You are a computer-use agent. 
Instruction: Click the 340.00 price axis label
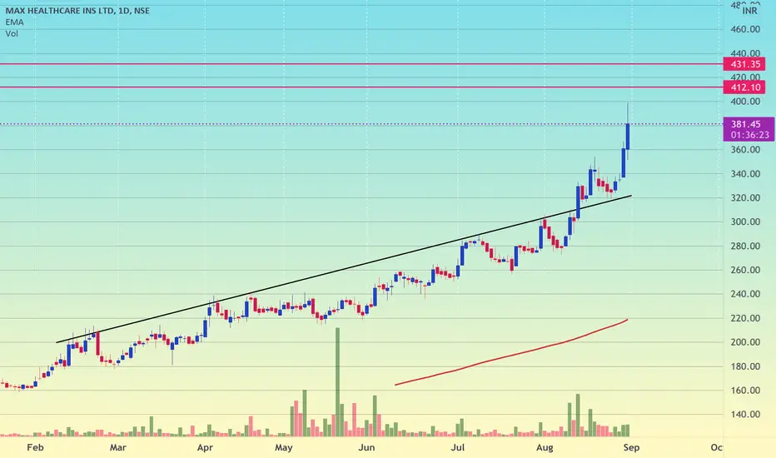[x=745, y=174]
